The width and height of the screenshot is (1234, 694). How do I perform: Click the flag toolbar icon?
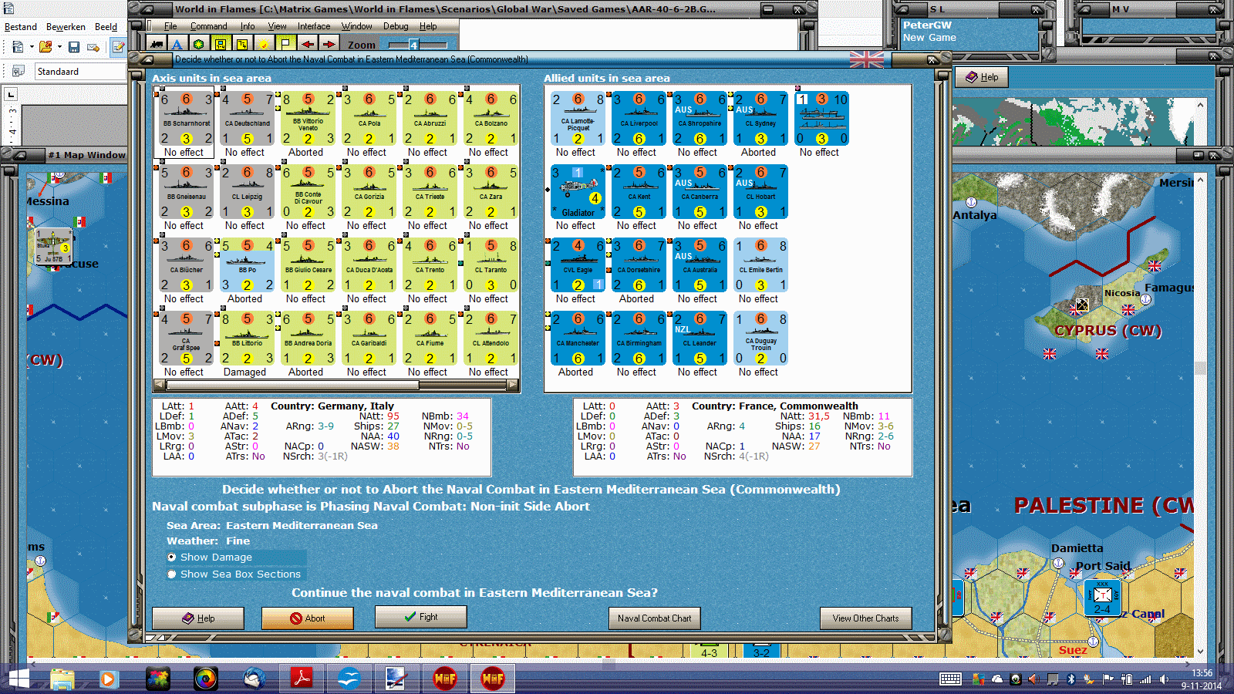point(285,45)
